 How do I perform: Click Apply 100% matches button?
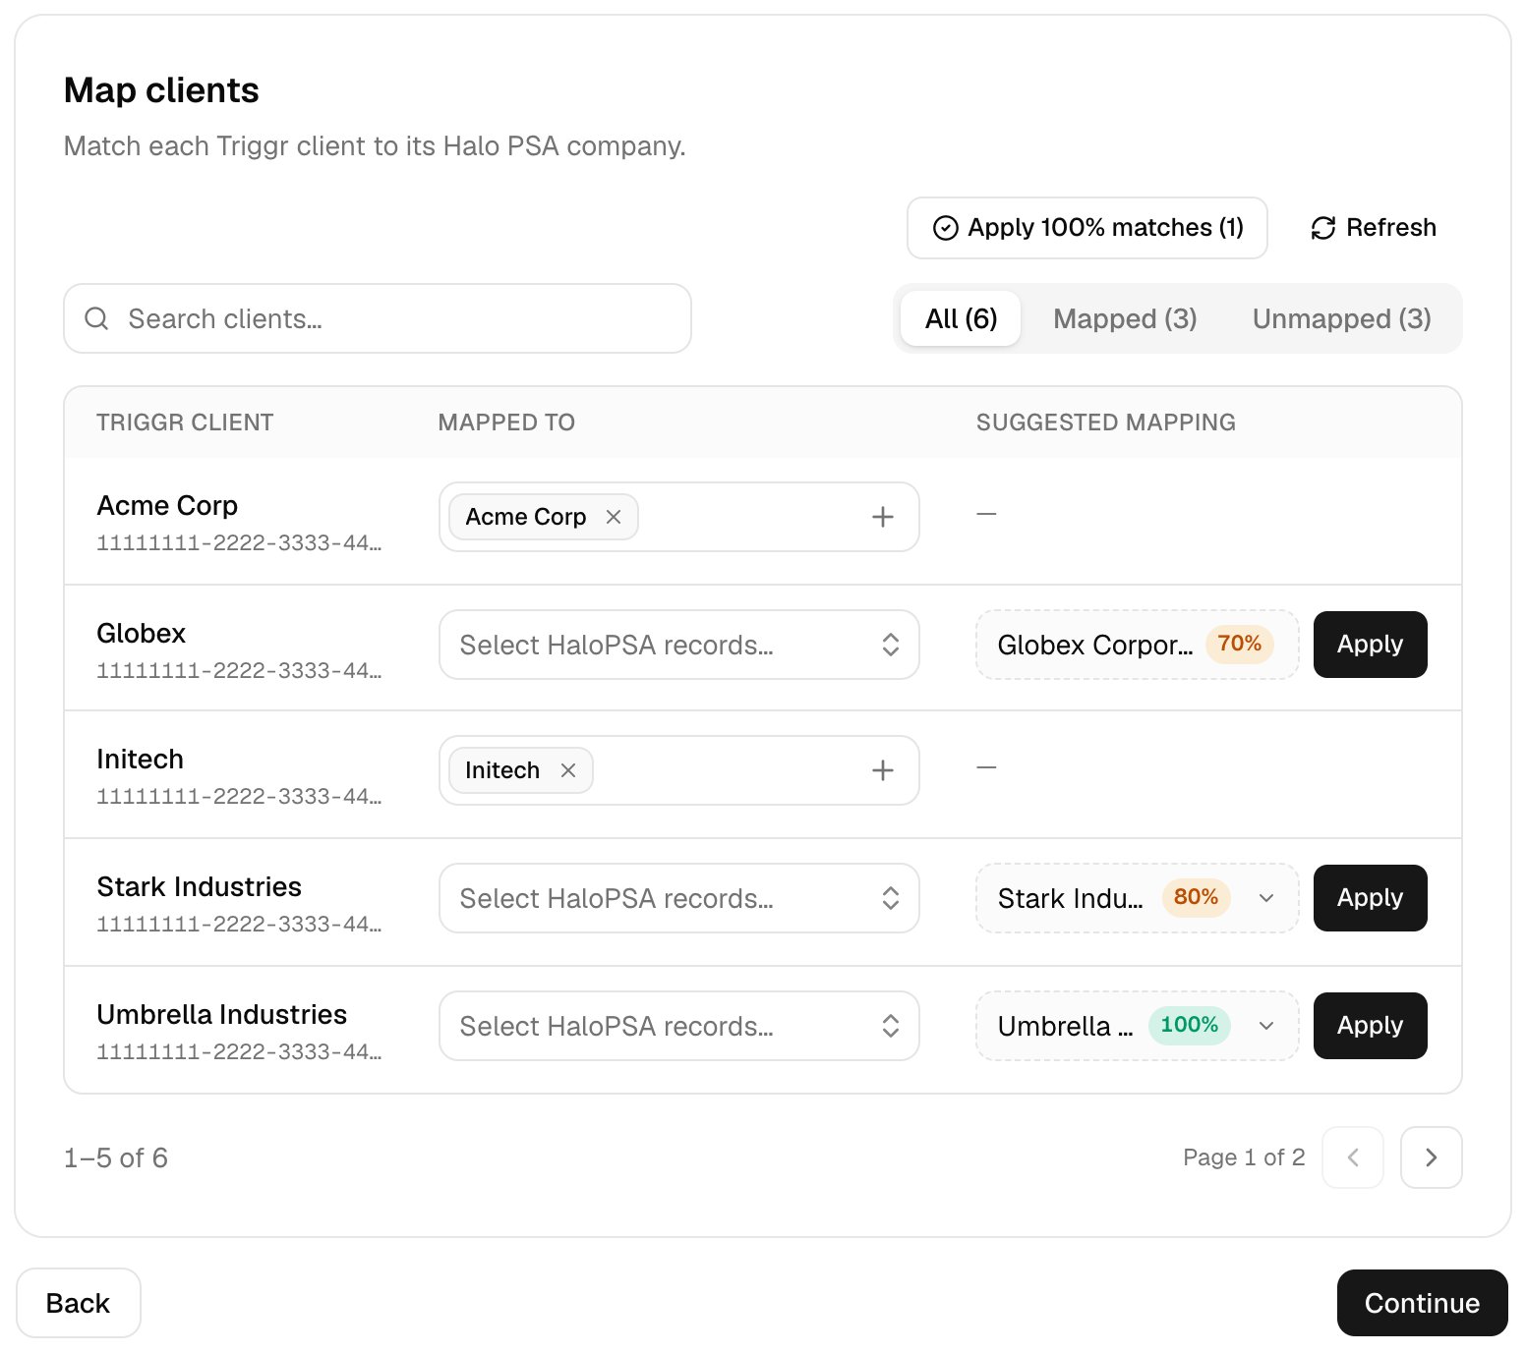(x=1087, y=228)
